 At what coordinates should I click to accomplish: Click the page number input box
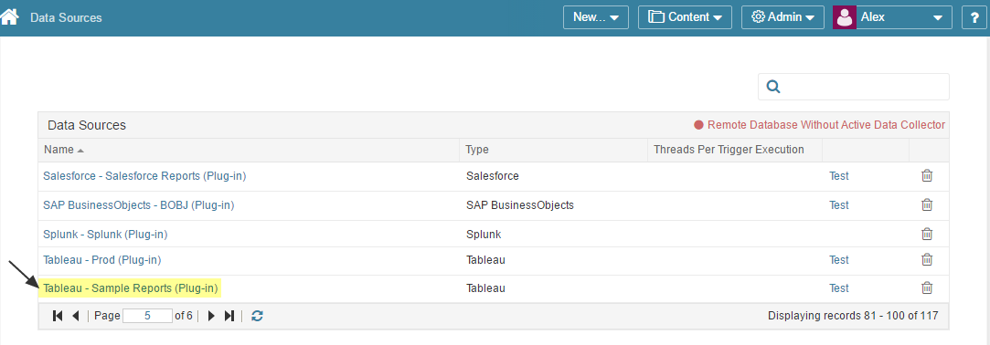148,316
